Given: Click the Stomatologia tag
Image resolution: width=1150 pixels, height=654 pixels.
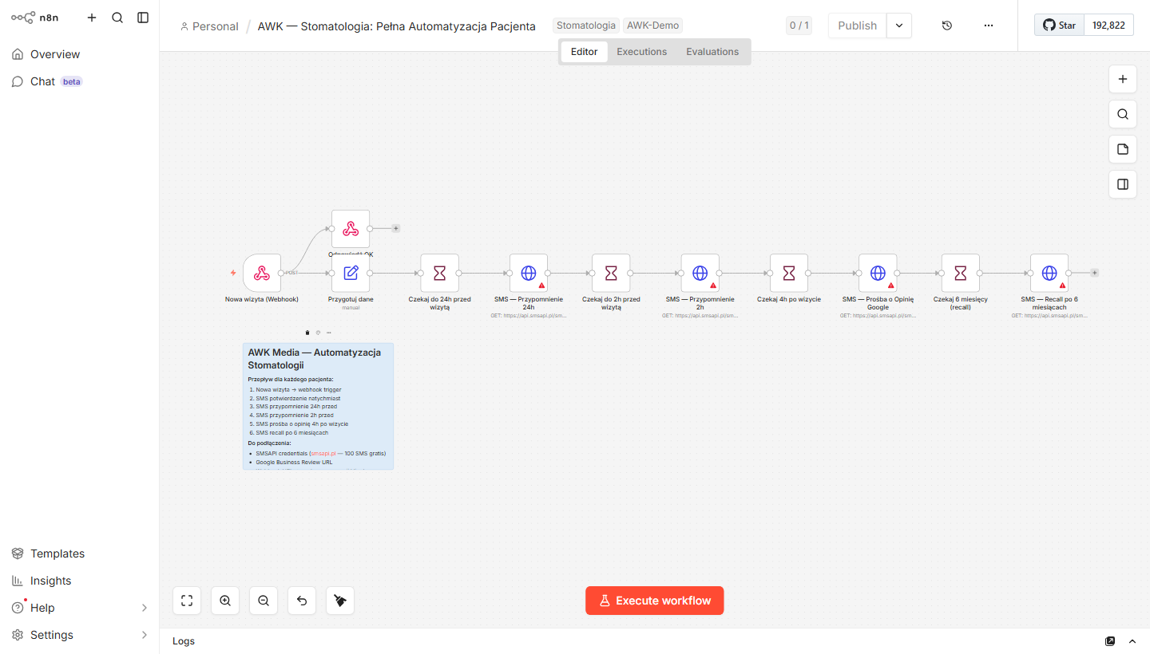Looking at the screenshot, I should coord(586,26).
